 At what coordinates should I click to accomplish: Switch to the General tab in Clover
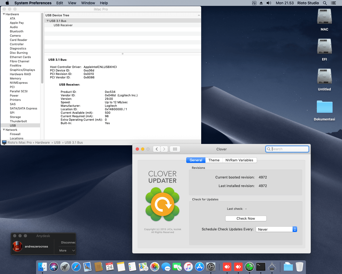(196, 160)
